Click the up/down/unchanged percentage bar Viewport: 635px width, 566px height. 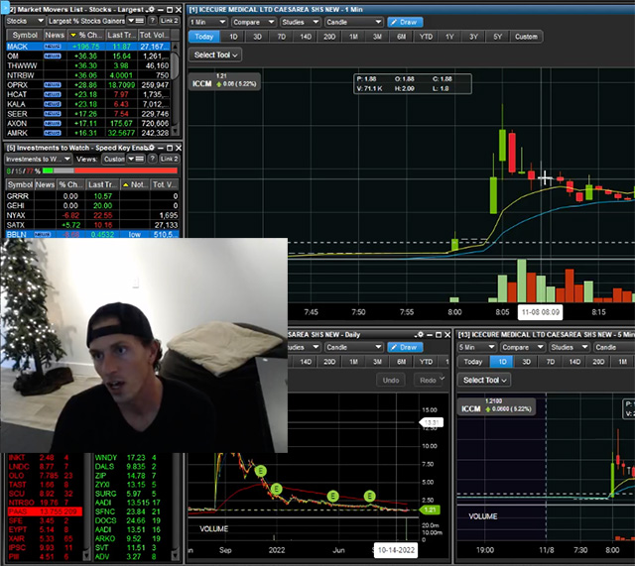[x=110, y=170]
